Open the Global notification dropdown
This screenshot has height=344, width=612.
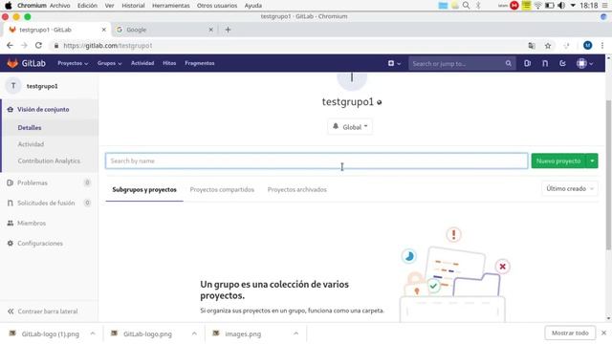(350, 127)
